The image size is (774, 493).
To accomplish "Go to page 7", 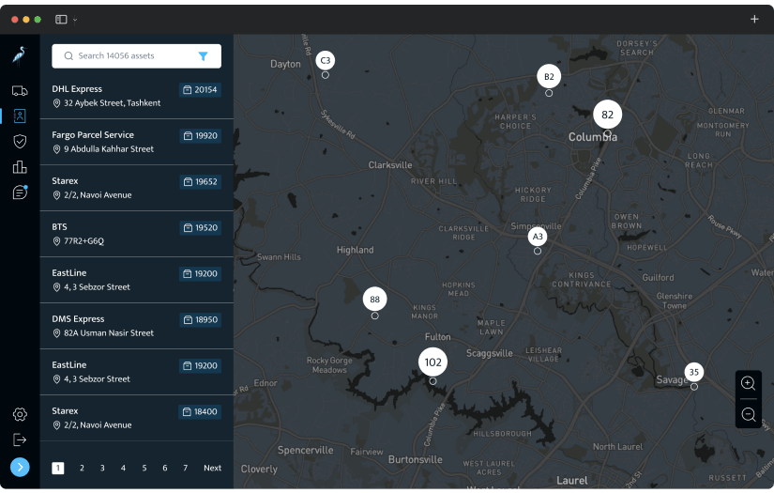I will pyautogui.click(x=185, y=468).
